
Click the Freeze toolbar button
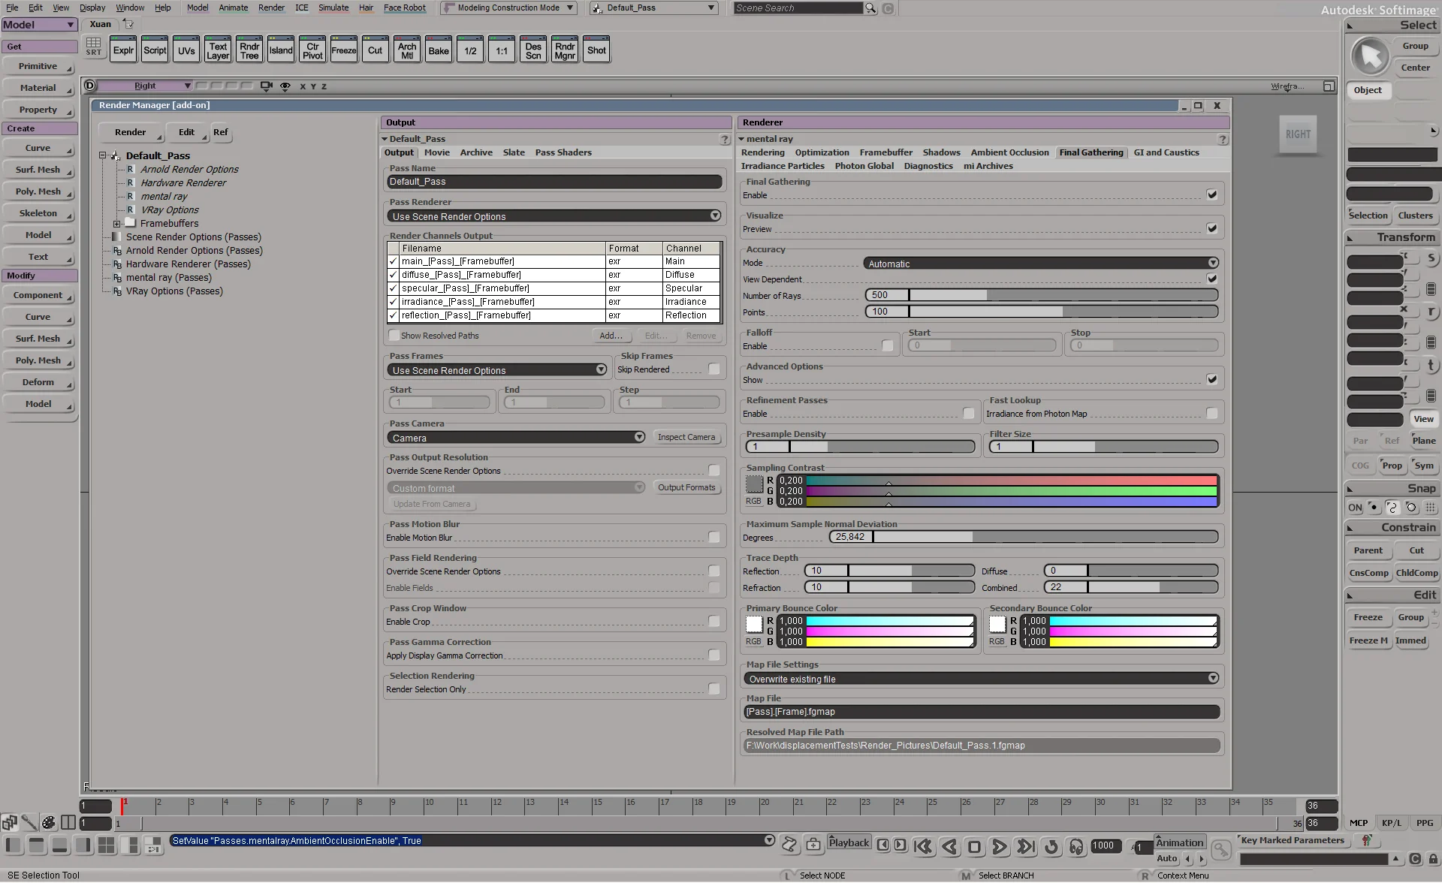click(343, 50)
